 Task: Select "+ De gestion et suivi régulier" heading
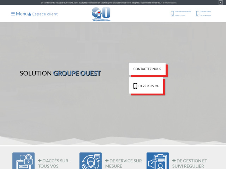tap(190, 163)
